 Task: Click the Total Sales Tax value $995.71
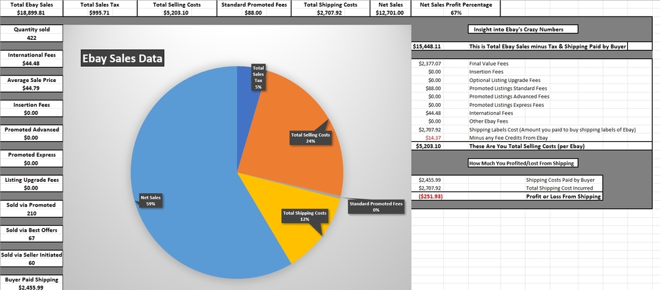[x=99, y=12]
